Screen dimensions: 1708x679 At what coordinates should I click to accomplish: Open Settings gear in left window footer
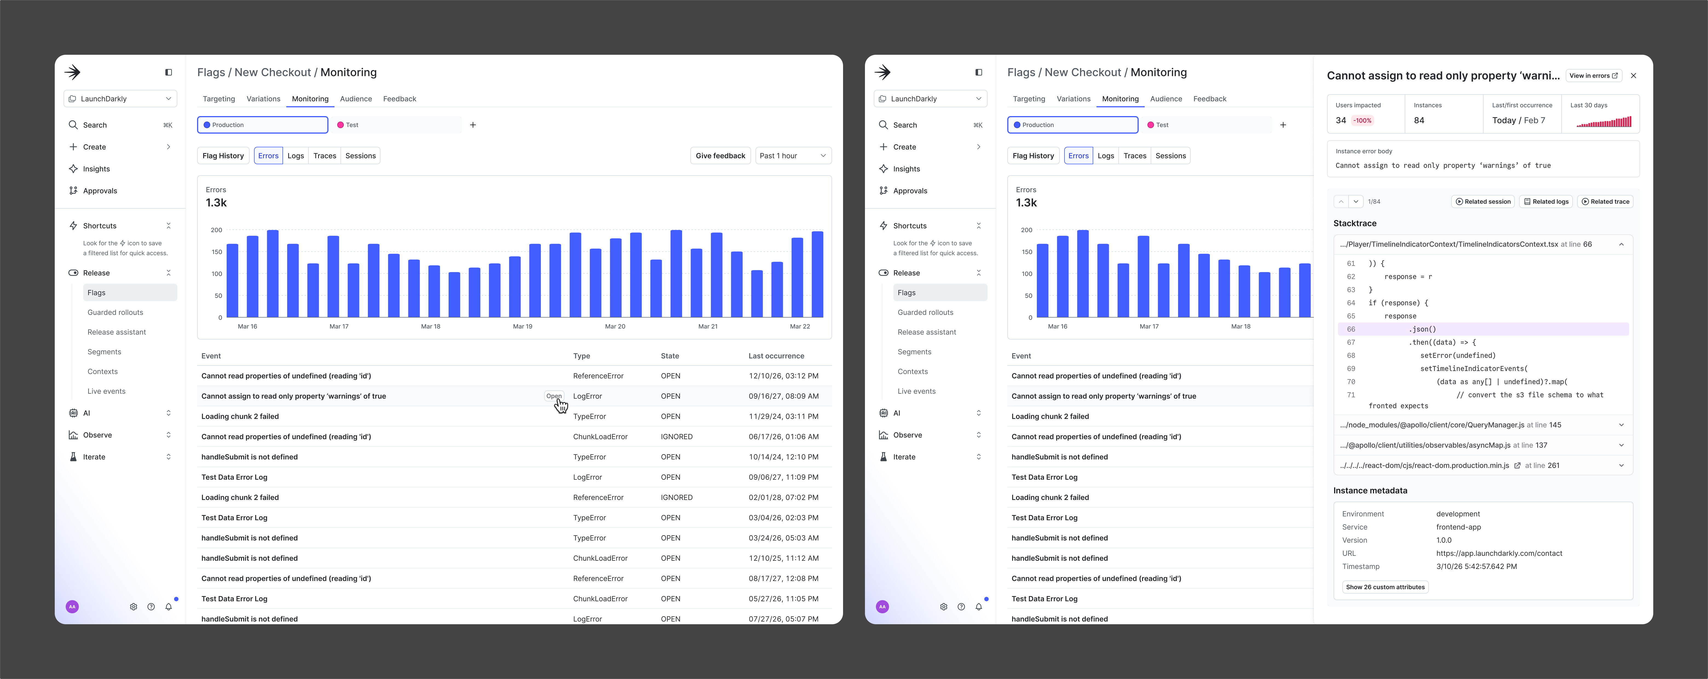click(x=133, y=607)
